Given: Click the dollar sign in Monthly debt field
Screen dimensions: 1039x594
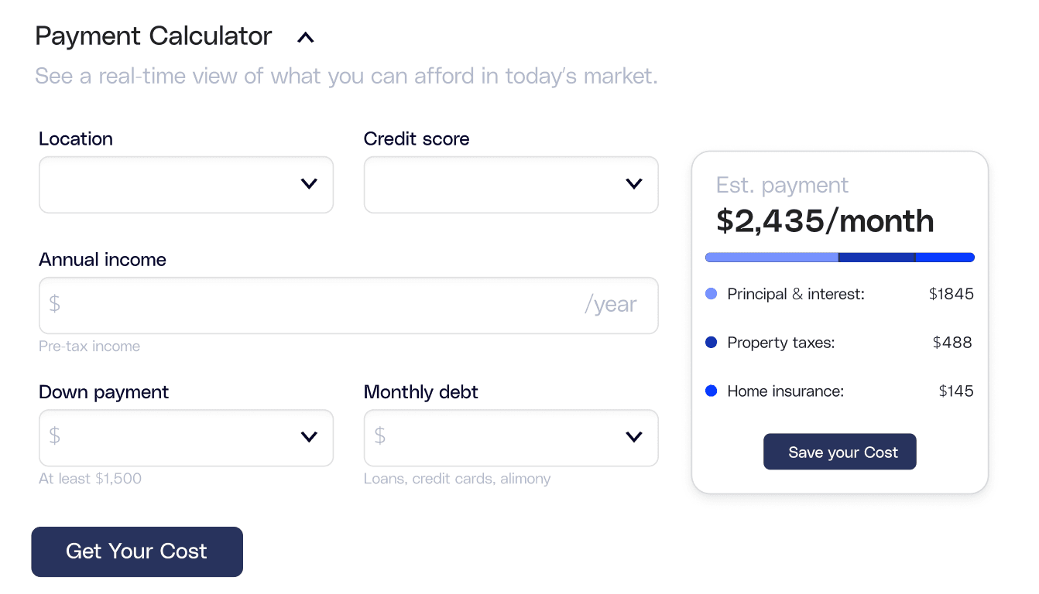Looking at the screenshot, I should point(379,438).
